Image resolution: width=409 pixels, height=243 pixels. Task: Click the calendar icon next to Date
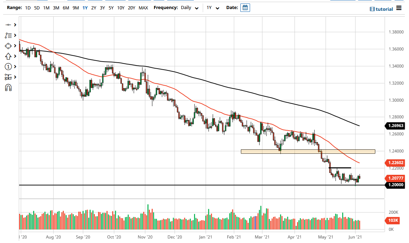pyautogui.click(x=245, y=7)
